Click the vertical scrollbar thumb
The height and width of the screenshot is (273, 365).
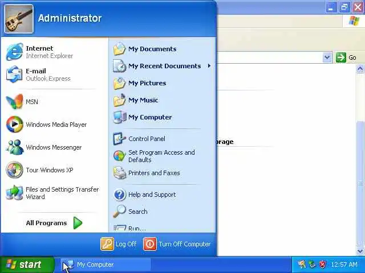click(x=360, y=183)
